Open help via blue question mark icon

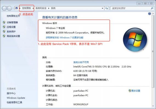click(x=149, y=14)
